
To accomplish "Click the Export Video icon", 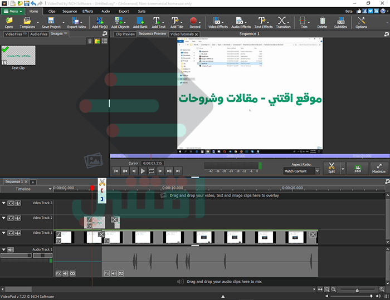I will click(x=76, y=23).
